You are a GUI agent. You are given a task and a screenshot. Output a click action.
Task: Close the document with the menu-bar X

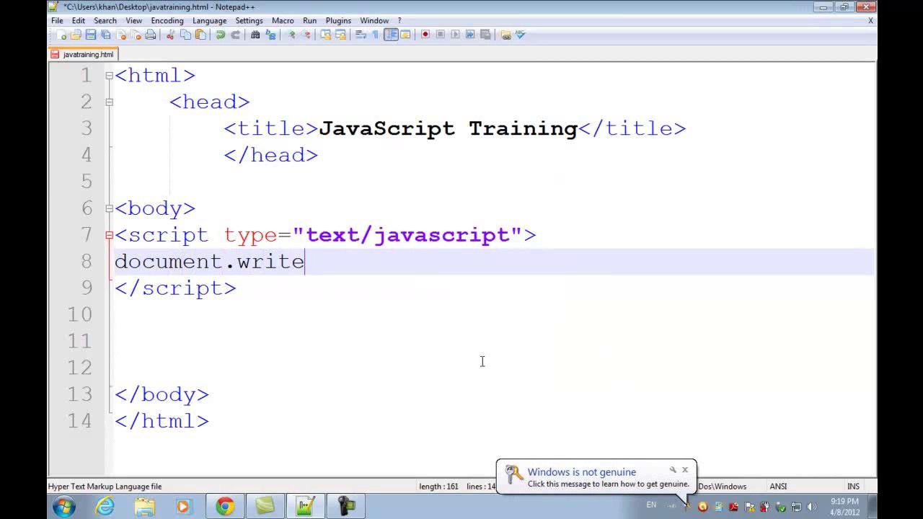coord(871,21)
